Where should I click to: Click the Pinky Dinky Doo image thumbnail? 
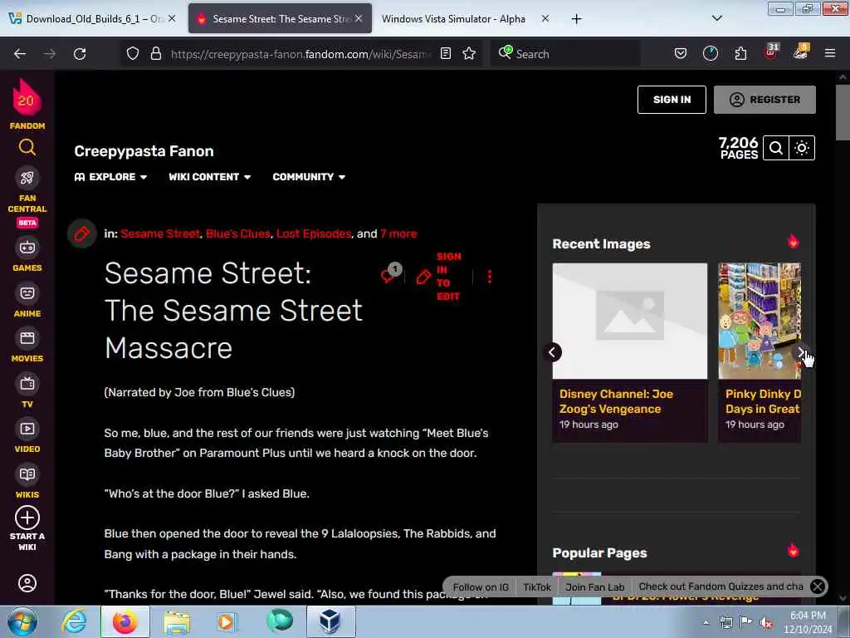coord(760,321)
